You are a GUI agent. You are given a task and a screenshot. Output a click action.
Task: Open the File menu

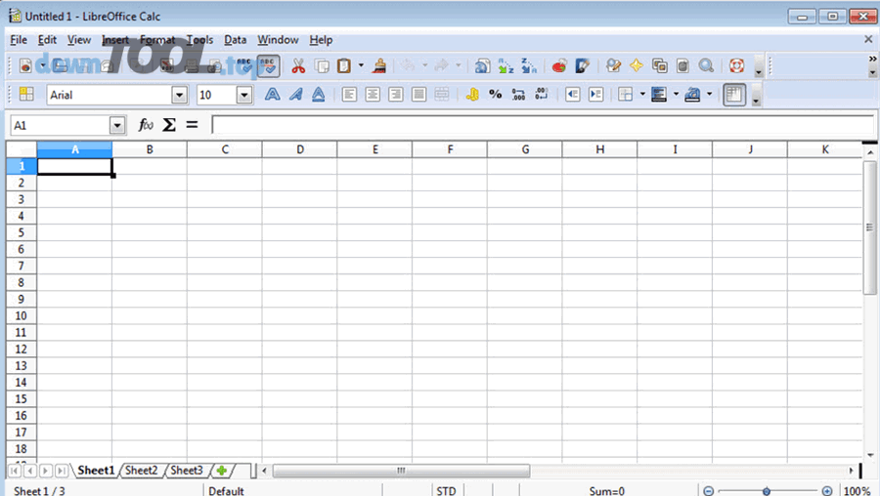(19, 40)
